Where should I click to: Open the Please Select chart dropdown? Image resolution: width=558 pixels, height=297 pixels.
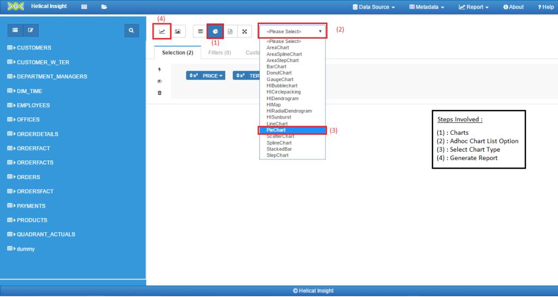point(293,32)
